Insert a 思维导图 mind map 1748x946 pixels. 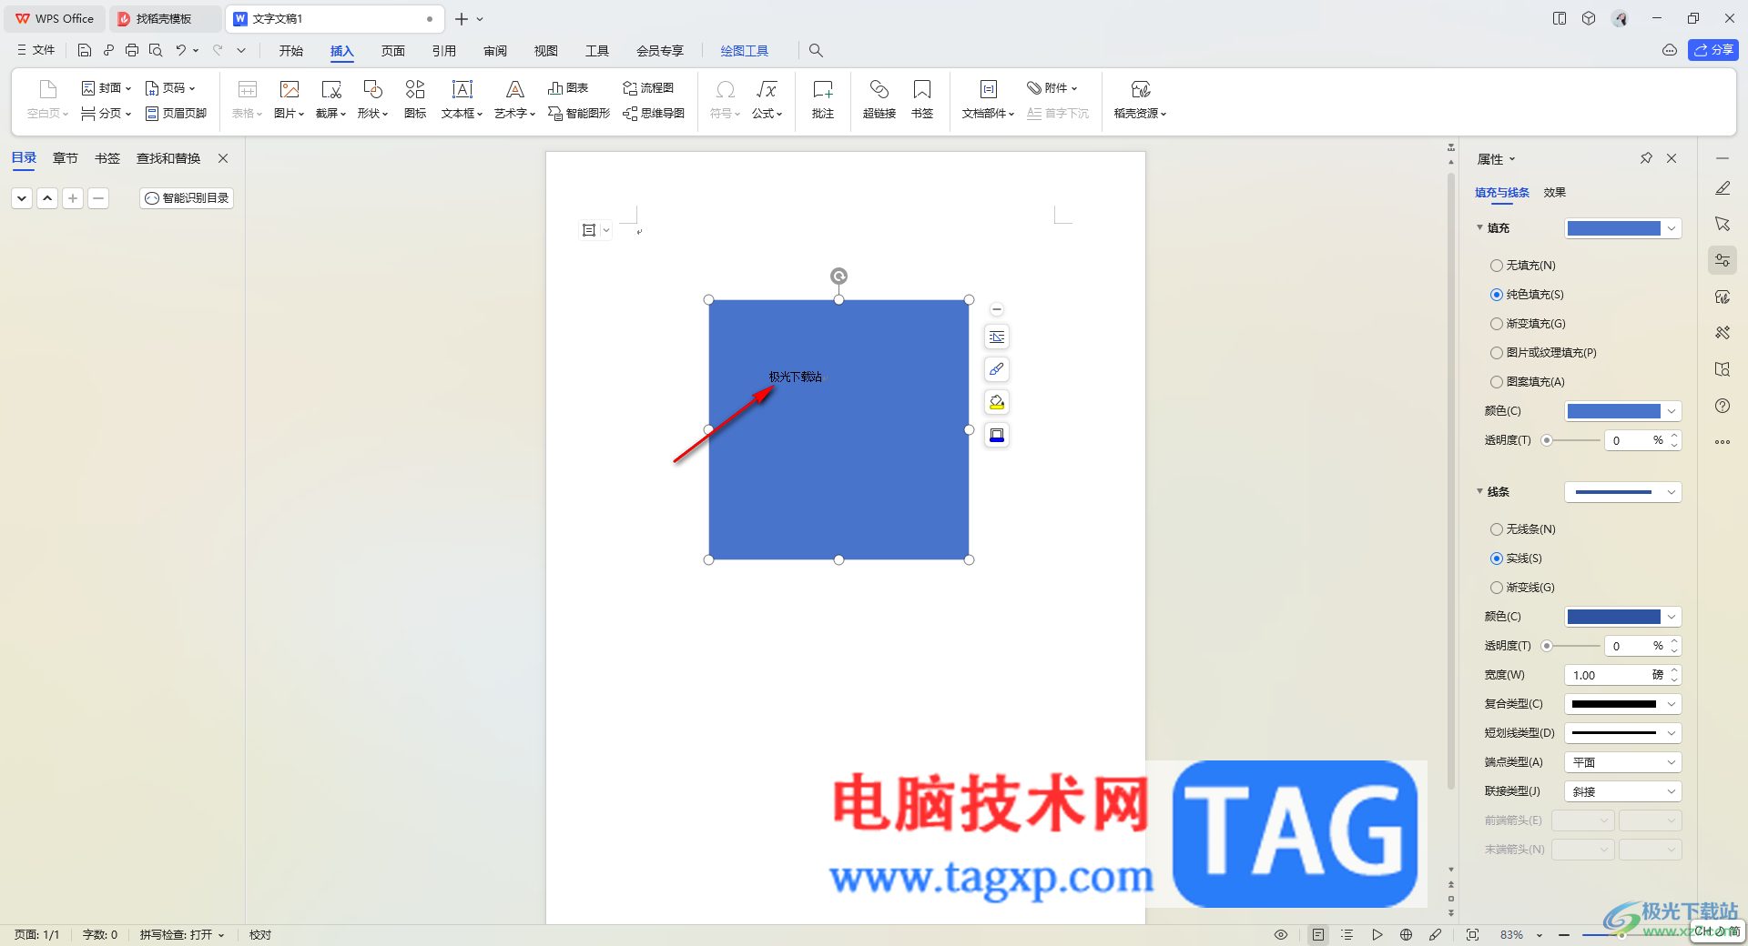[x=654, y=114]
